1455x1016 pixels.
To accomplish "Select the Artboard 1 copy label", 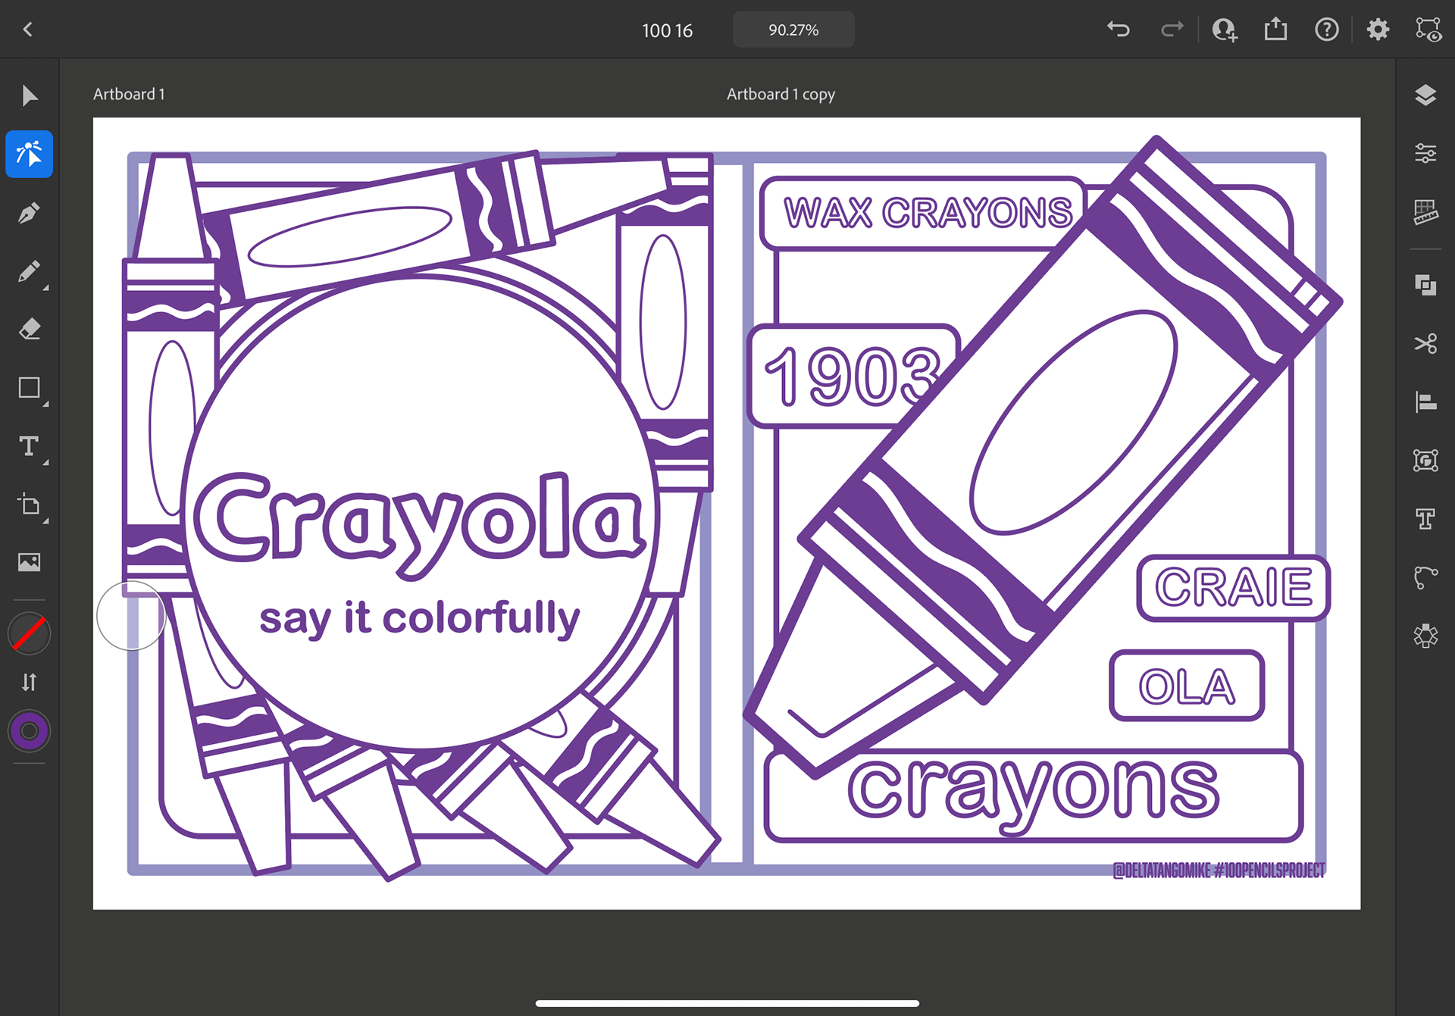I will click(x=781, y=94).
